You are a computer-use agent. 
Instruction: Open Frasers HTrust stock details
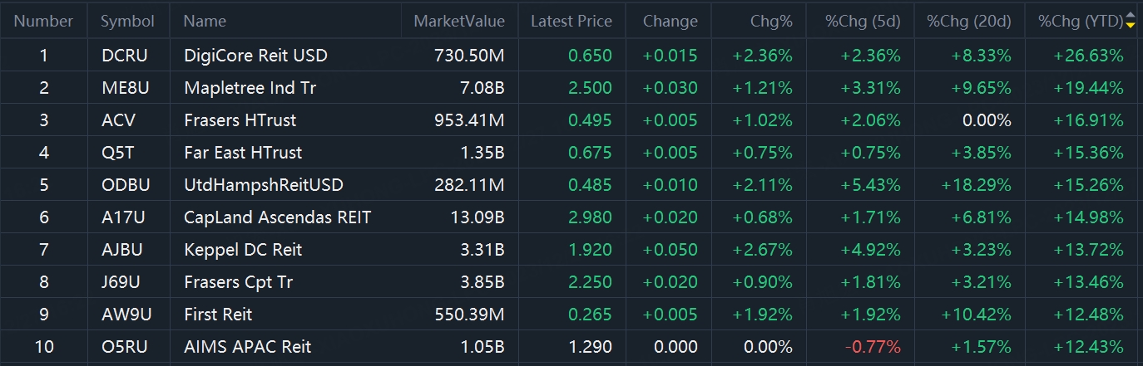tap(240, 120)
